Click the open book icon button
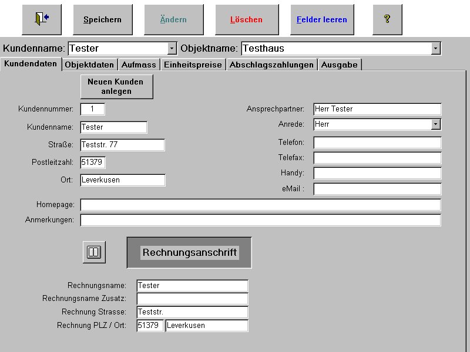Screen dimensions: 470x352 pyautogui.click(x=94, y=252)
